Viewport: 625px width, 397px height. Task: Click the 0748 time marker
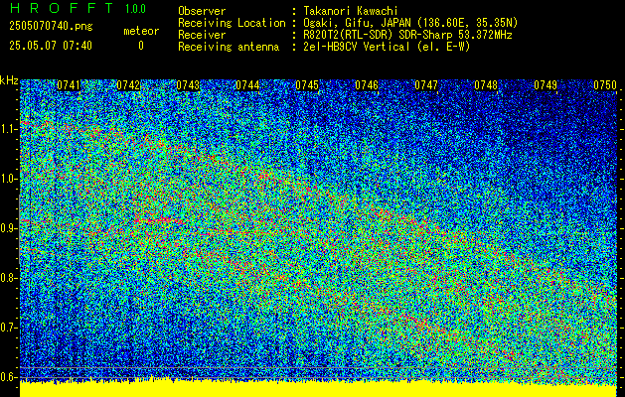(486, 85)
